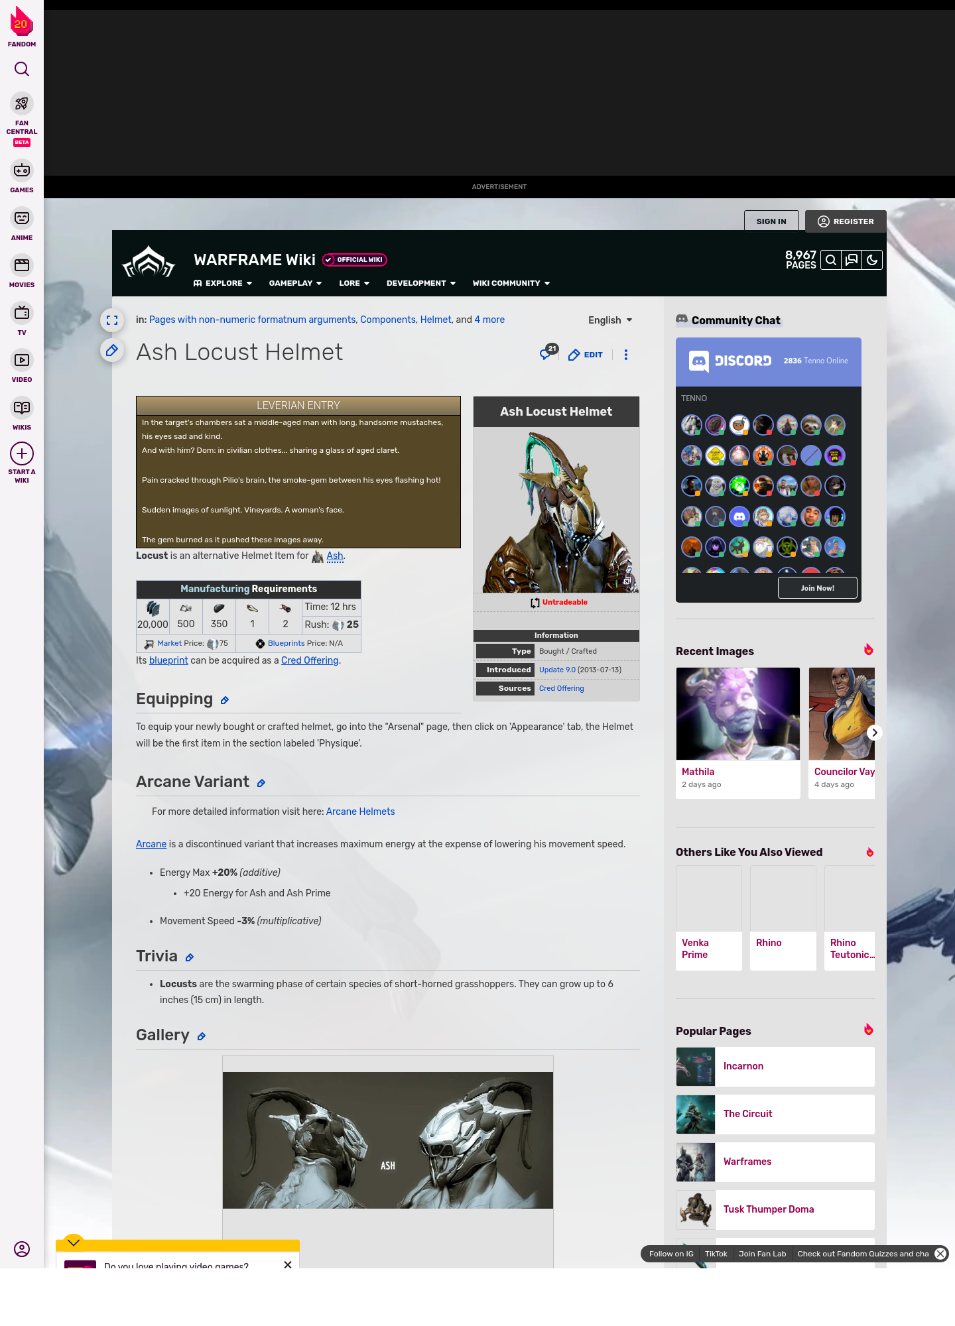Click the sidebar search magnifier icon
Image resolution: width=955 pixels, height=1326 pixels.
(22, 69)
